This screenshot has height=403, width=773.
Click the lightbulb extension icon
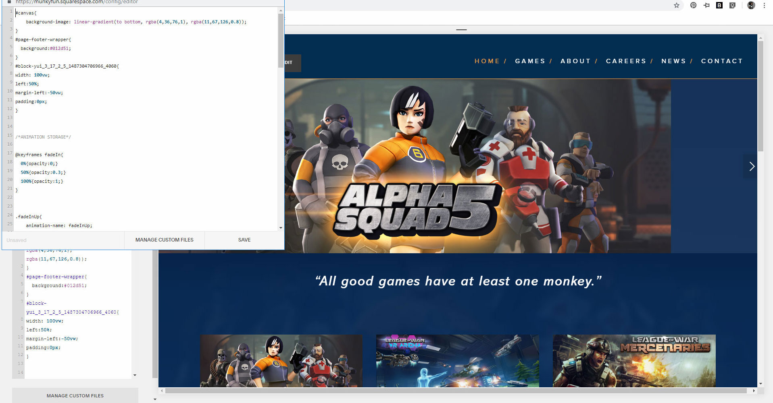coord(733,5)
